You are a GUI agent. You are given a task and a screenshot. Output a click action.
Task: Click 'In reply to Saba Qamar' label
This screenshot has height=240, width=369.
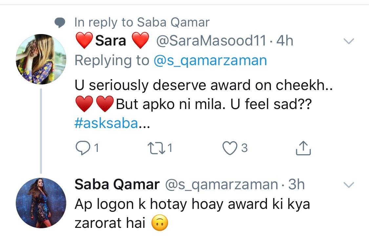142,23
